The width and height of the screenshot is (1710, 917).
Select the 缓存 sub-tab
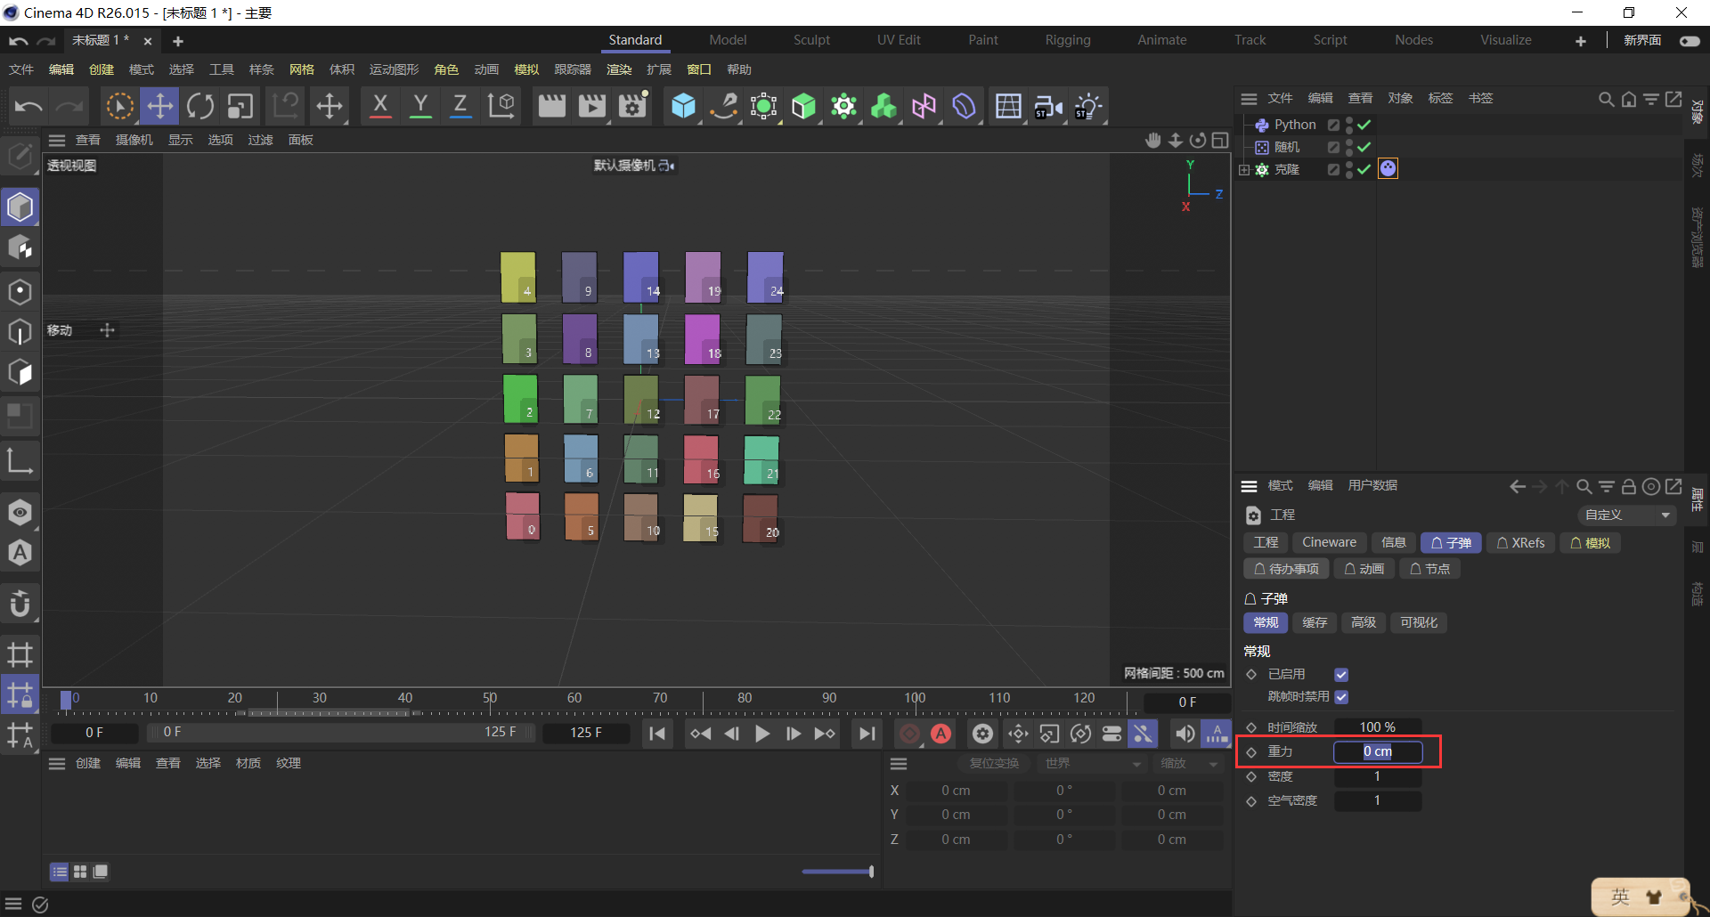1315,623
